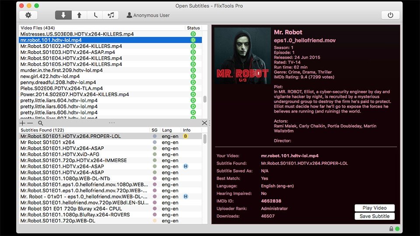The image size is (420, 236).
Task: Click the H badge on Mr. Robot - 01x01 row
Action: click(185, 197)
